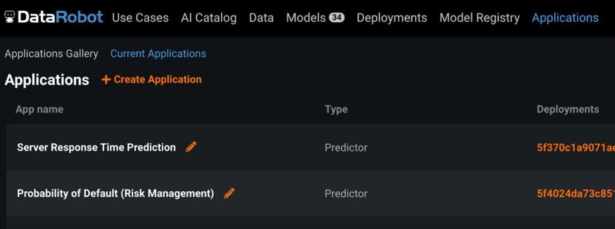This screenshot has width=615, height=229.
Task: Open the Model Registry
Action: click(x=479, y=17)
